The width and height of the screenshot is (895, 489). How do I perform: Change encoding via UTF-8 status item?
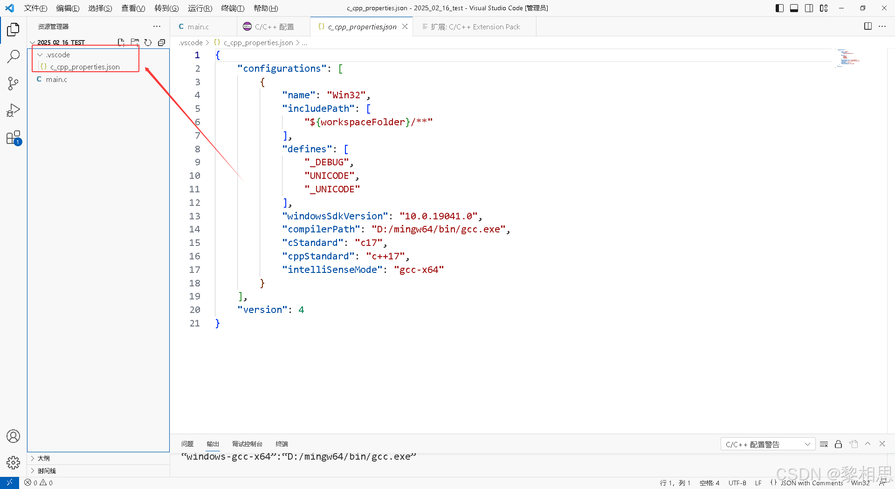[x=737, y=483]
